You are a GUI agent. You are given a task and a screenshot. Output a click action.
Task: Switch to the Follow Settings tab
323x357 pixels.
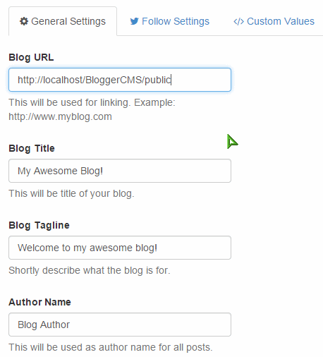pos(169,21)
